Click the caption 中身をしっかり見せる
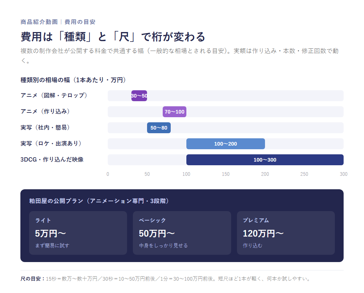 coord(163,246)
